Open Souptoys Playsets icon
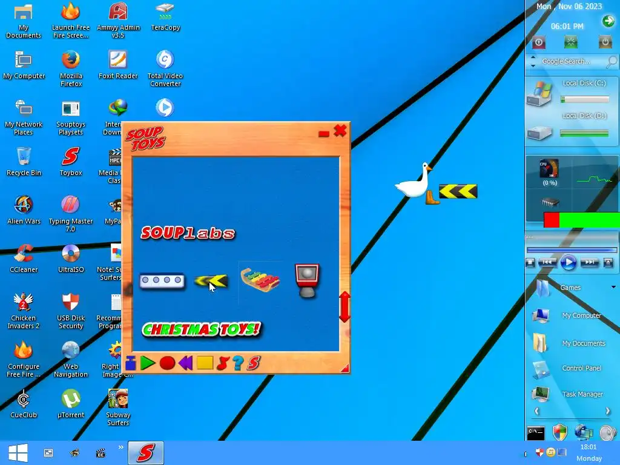Image resolution: width=620 pixels, height=465 pixels. click(x=71, y=118)
